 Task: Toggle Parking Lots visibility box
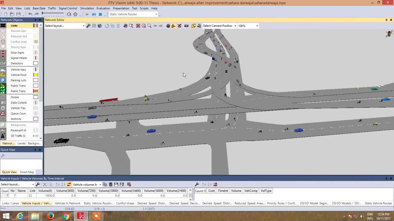point(36,80)
